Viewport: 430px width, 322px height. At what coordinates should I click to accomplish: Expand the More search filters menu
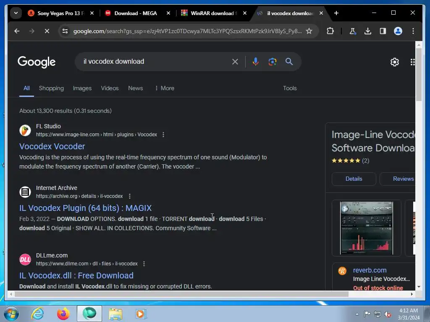click(x=165, y=88)
